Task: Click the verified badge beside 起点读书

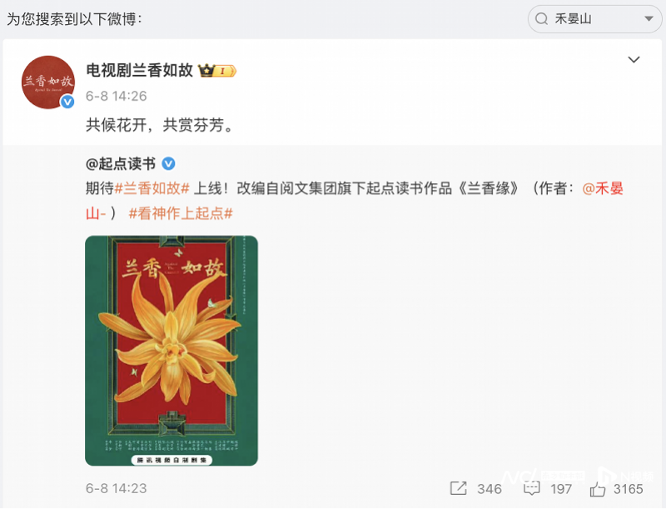Action: 169,163
